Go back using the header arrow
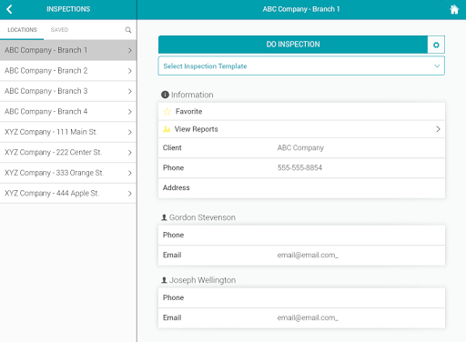The width and height of the screenshot is (466, 342). [9, 9]
